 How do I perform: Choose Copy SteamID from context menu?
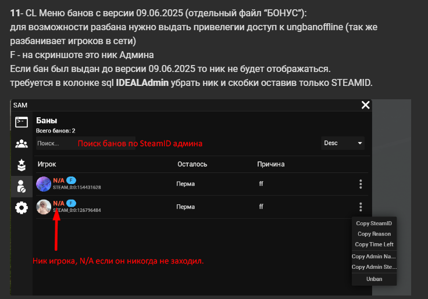pyautogui.click(x=374, y=223)
